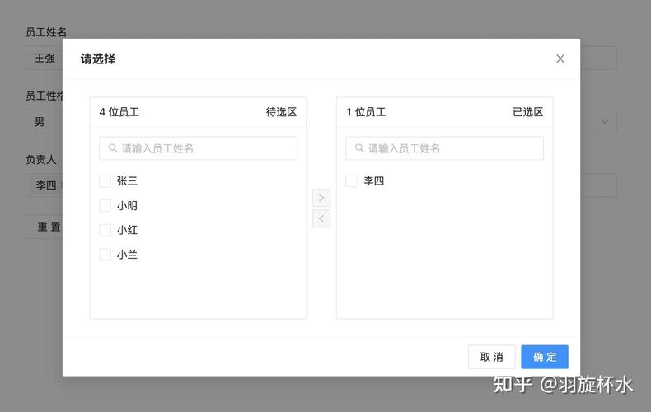Click the 男 gender value in background form
651x412 pixels.
(x=40, y=122)
